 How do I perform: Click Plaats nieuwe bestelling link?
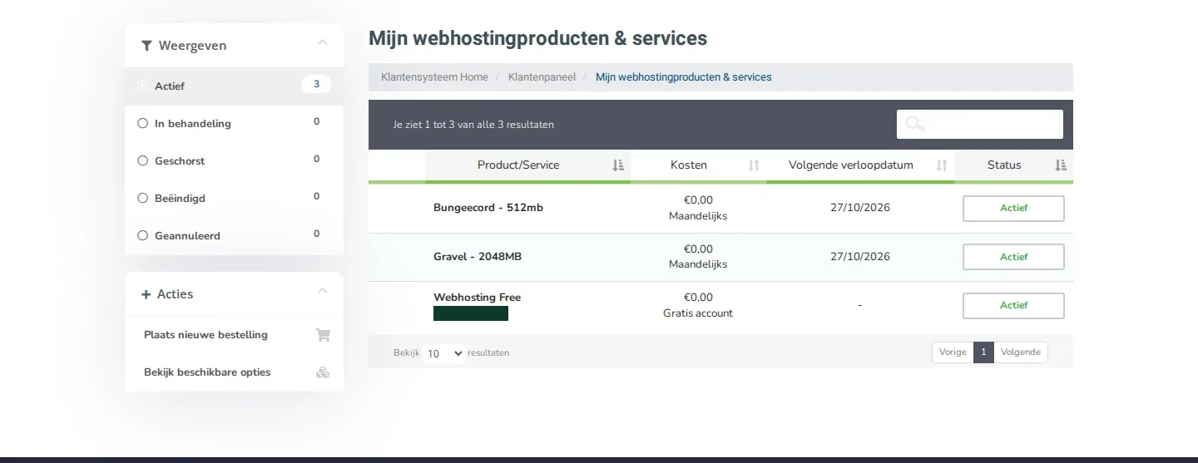pos(205,335)
